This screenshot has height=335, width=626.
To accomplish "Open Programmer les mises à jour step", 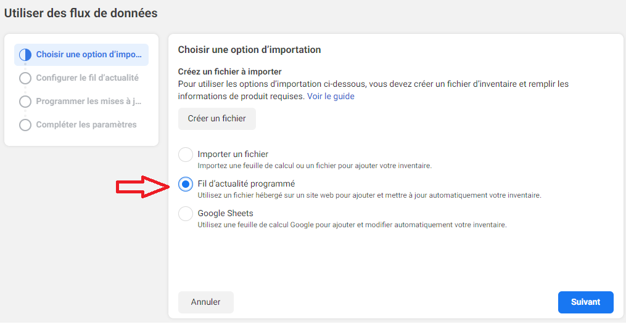I will tap(80, 101).
